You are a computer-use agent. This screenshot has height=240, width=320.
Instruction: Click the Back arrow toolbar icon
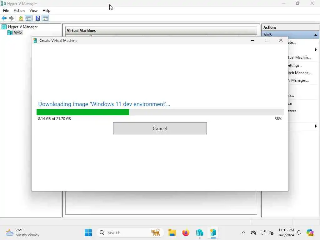pos(4,18)
